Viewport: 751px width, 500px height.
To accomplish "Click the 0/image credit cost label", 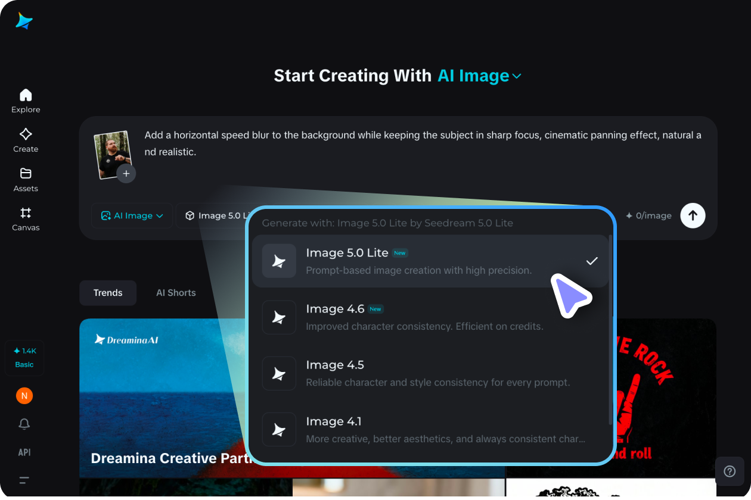I will 648,215.
